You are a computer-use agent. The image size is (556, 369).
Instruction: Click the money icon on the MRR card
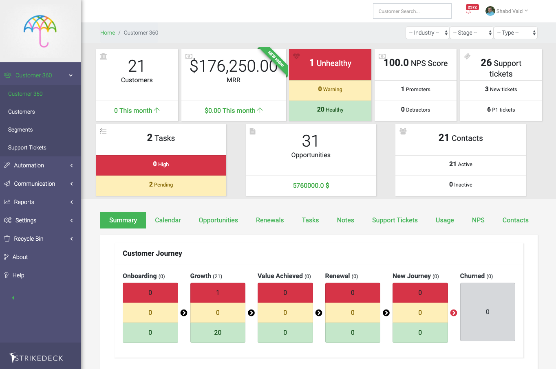click(189, 56)
